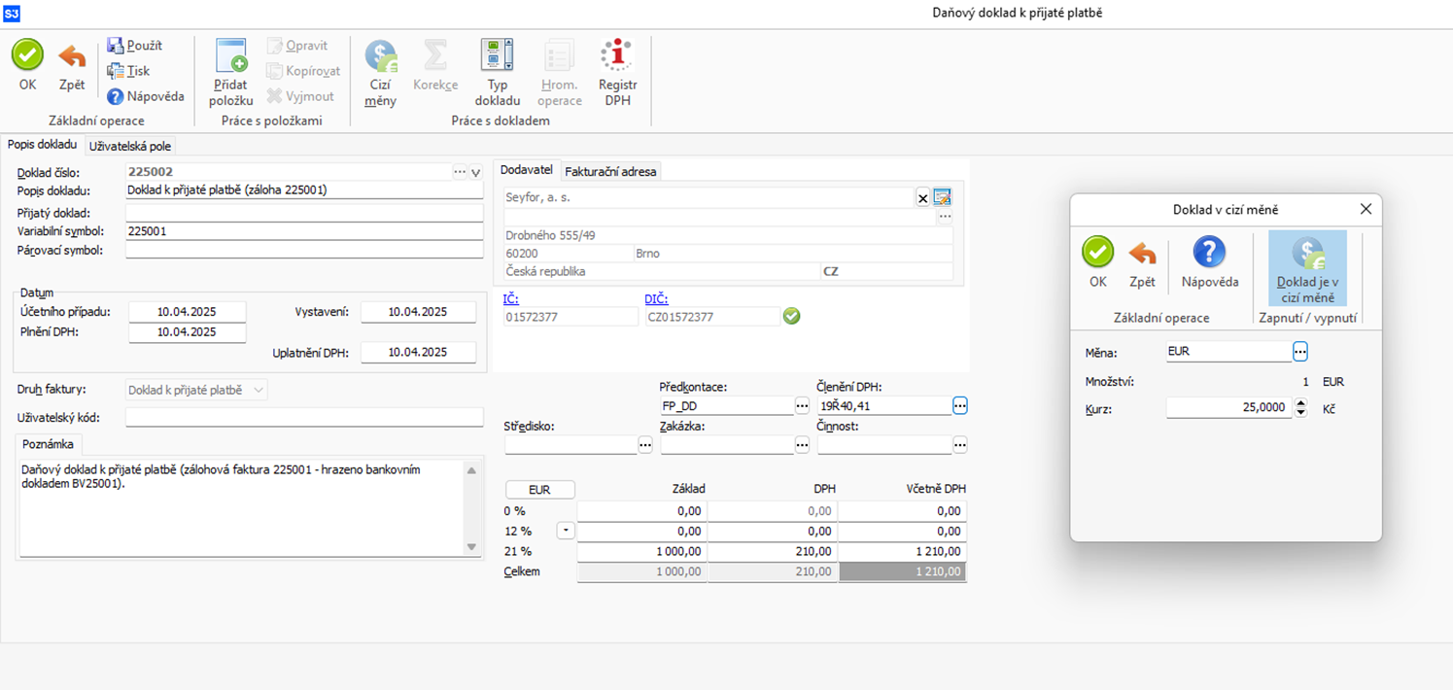Confirm OK in the Doklad v cizí měně dialog
Image resolution: width=1453 pixels, height=690 pixels.
(x=1098, y=262)
